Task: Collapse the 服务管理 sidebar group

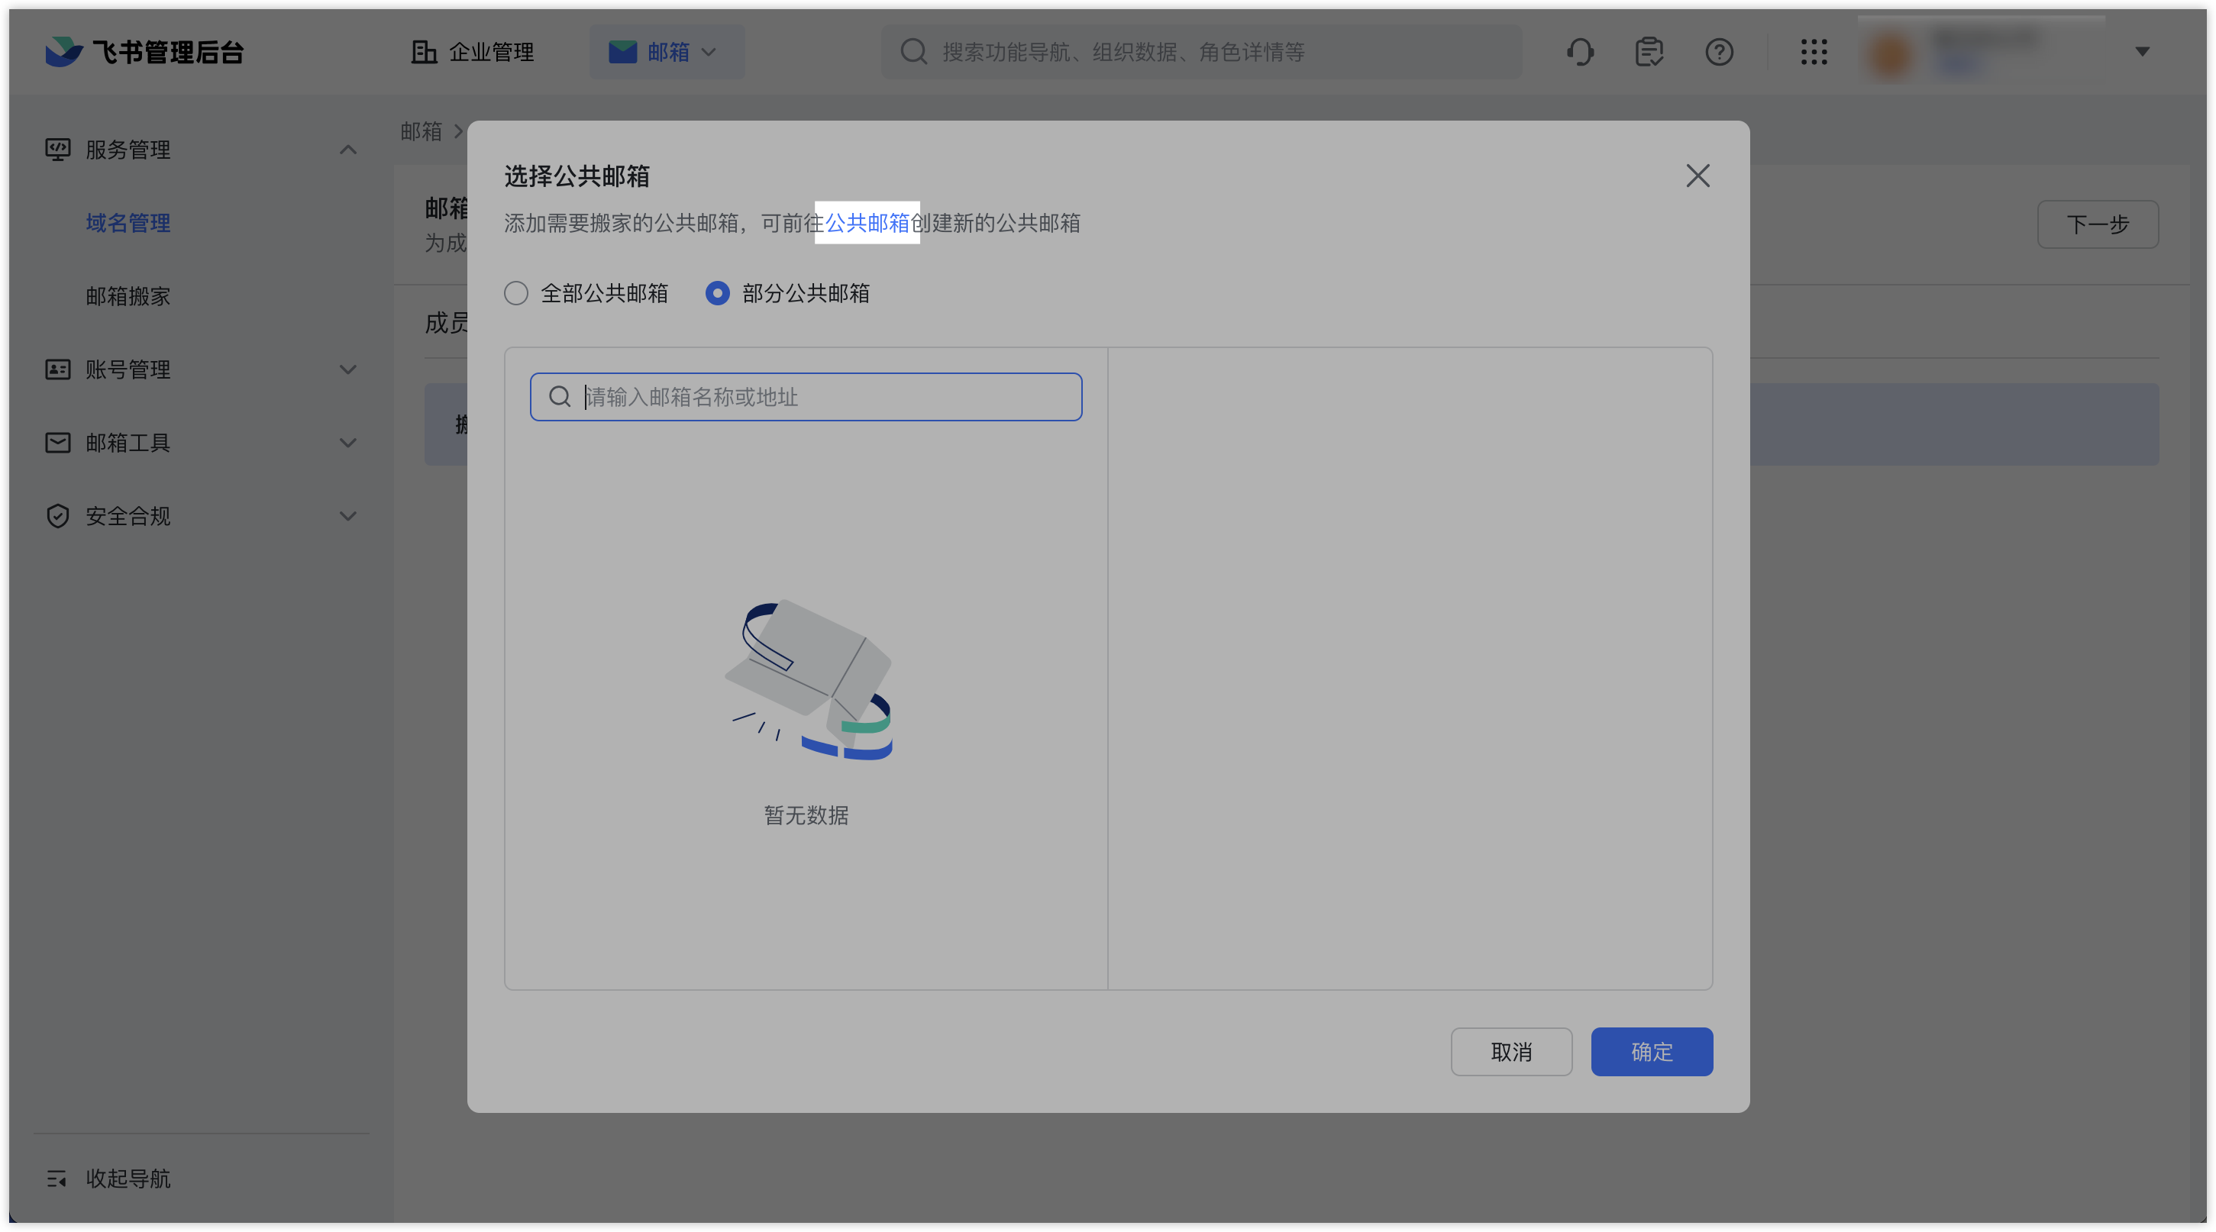Action: click(x=347, y=150)
